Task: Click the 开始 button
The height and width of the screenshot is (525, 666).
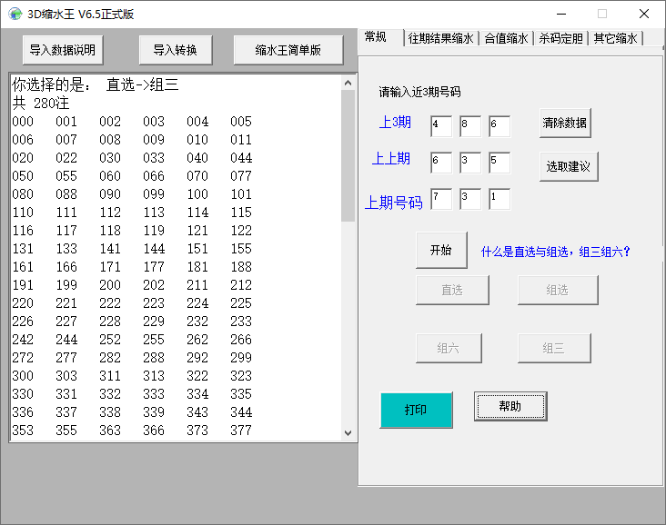Action: [x=441, y=250]
